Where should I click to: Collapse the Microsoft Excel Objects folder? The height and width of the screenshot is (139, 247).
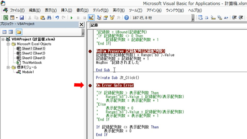point(8,44)
